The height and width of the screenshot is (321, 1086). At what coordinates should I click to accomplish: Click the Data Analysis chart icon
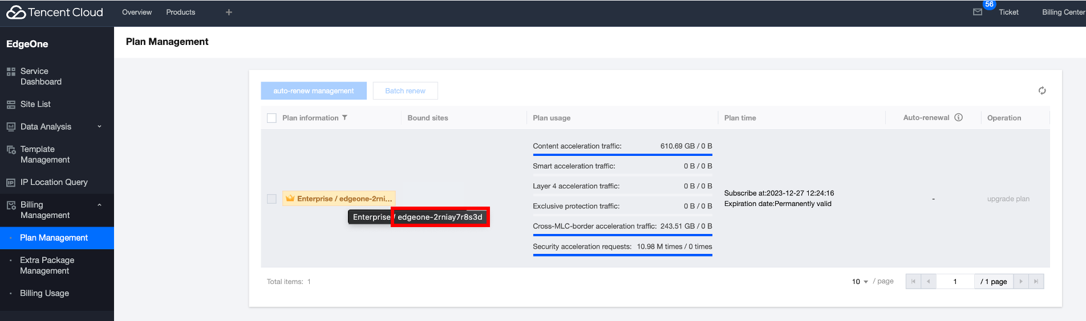(x=11, y=127)
